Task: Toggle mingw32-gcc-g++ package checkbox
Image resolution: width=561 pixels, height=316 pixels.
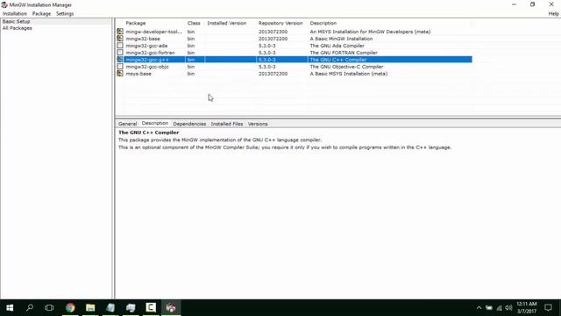Action: [x=120, y=60]
